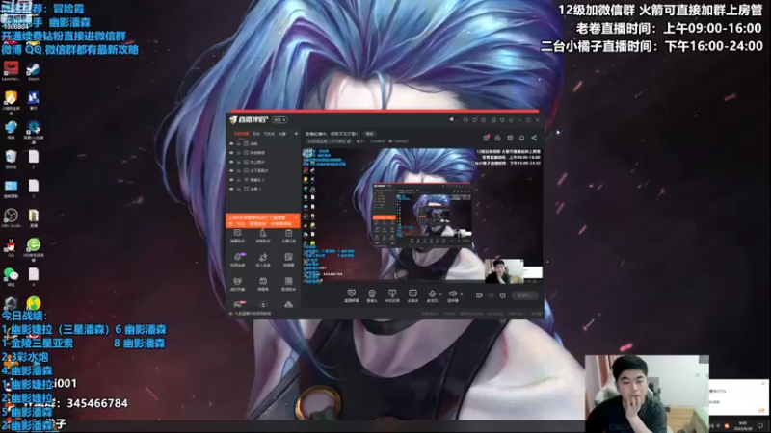Add a new scene with plus icon
The height and width of the screenshot is (433, 771).
pyautogui.click(x=296, y=134)
